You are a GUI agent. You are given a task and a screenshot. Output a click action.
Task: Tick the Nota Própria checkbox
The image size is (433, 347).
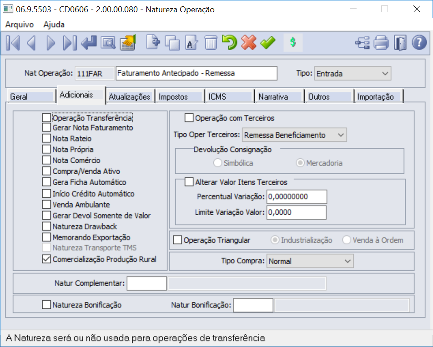[x=46, y=149]
